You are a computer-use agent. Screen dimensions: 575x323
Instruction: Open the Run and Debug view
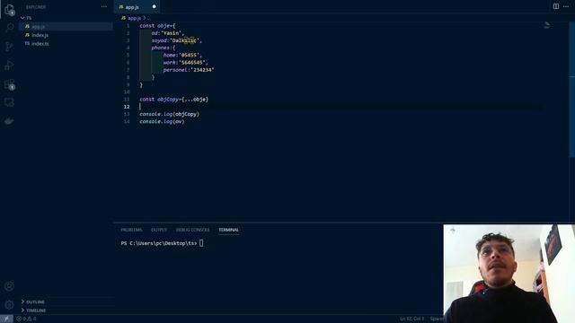coord(9,65)
